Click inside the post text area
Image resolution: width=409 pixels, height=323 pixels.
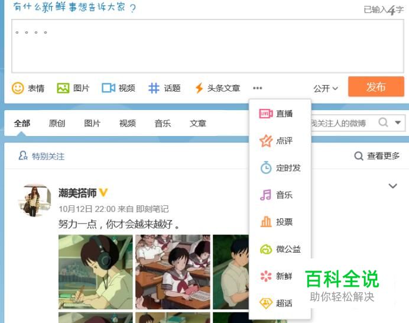[207, 46]
